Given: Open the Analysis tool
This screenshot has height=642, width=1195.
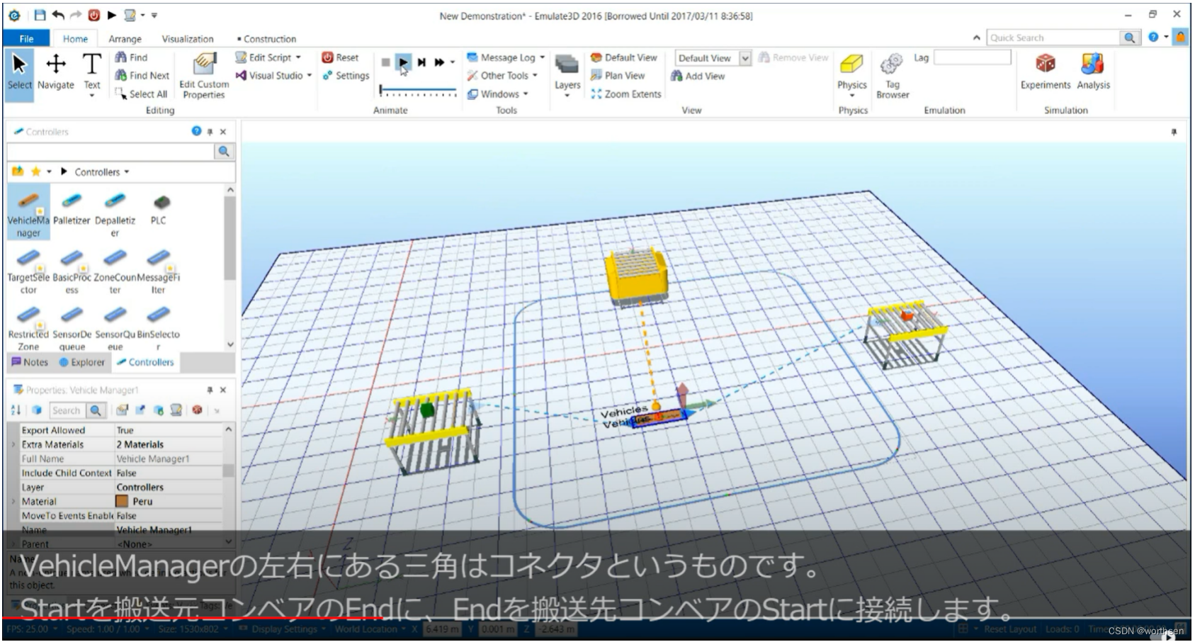Looking at the screenshot, I should [x=1093, y=72].
